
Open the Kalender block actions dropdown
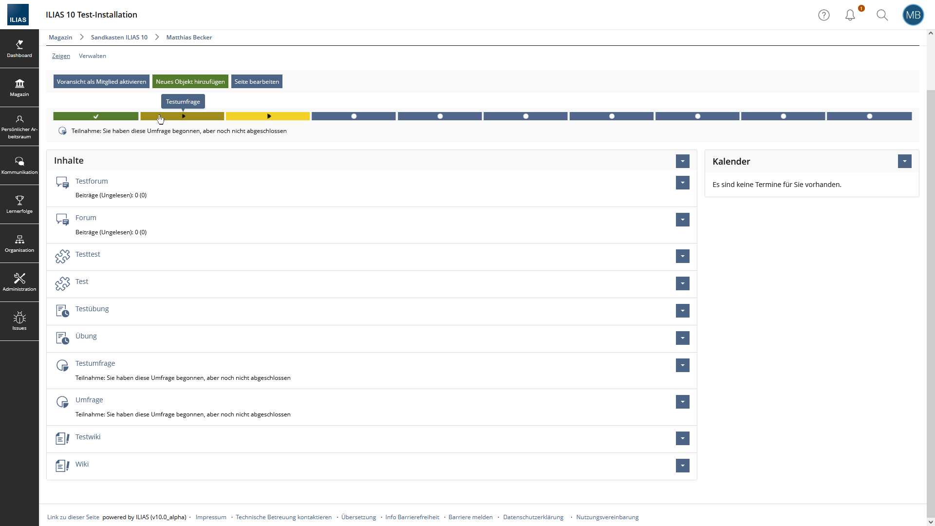tap(904, 161)
